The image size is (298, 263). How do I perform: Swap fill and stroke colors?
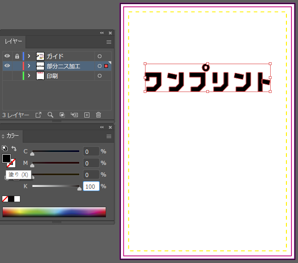click(14, 149)
